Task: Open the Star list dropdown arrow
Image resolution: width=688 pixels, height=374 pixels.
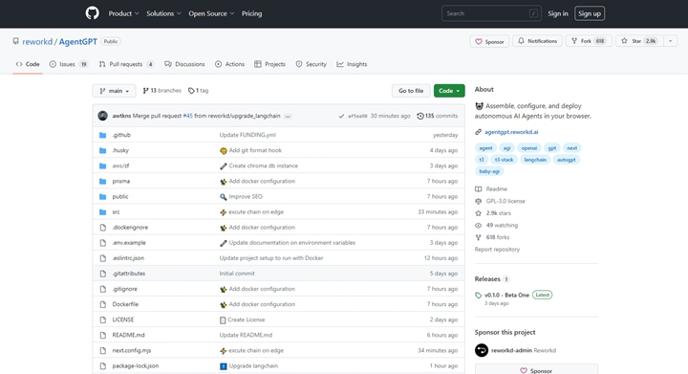Action: (670, 41)
